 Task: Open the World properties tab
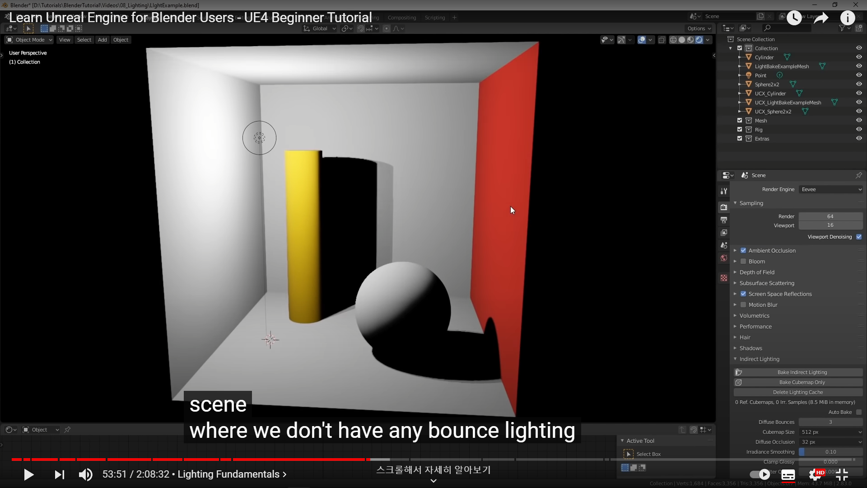tap(724, 258)
